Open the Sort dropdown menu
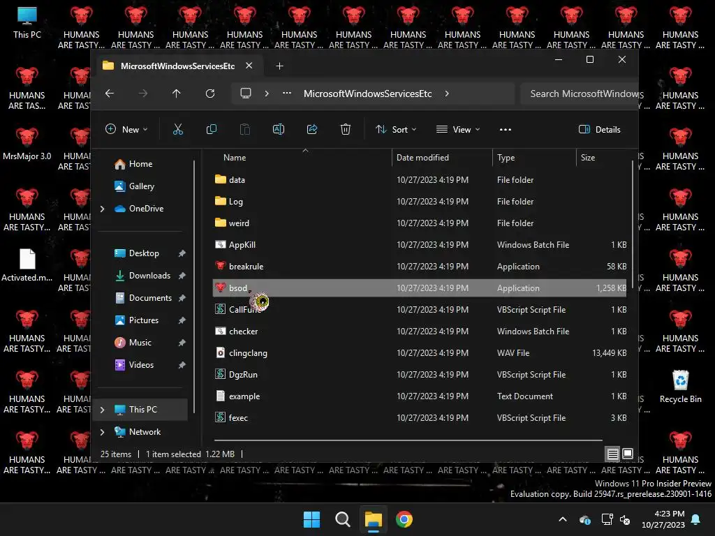Screen dimensions: 715x536 tap(396, 129)
